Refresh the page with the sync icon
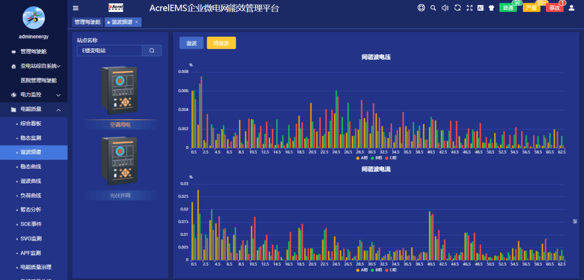584x280 pixels. (457, 8)
